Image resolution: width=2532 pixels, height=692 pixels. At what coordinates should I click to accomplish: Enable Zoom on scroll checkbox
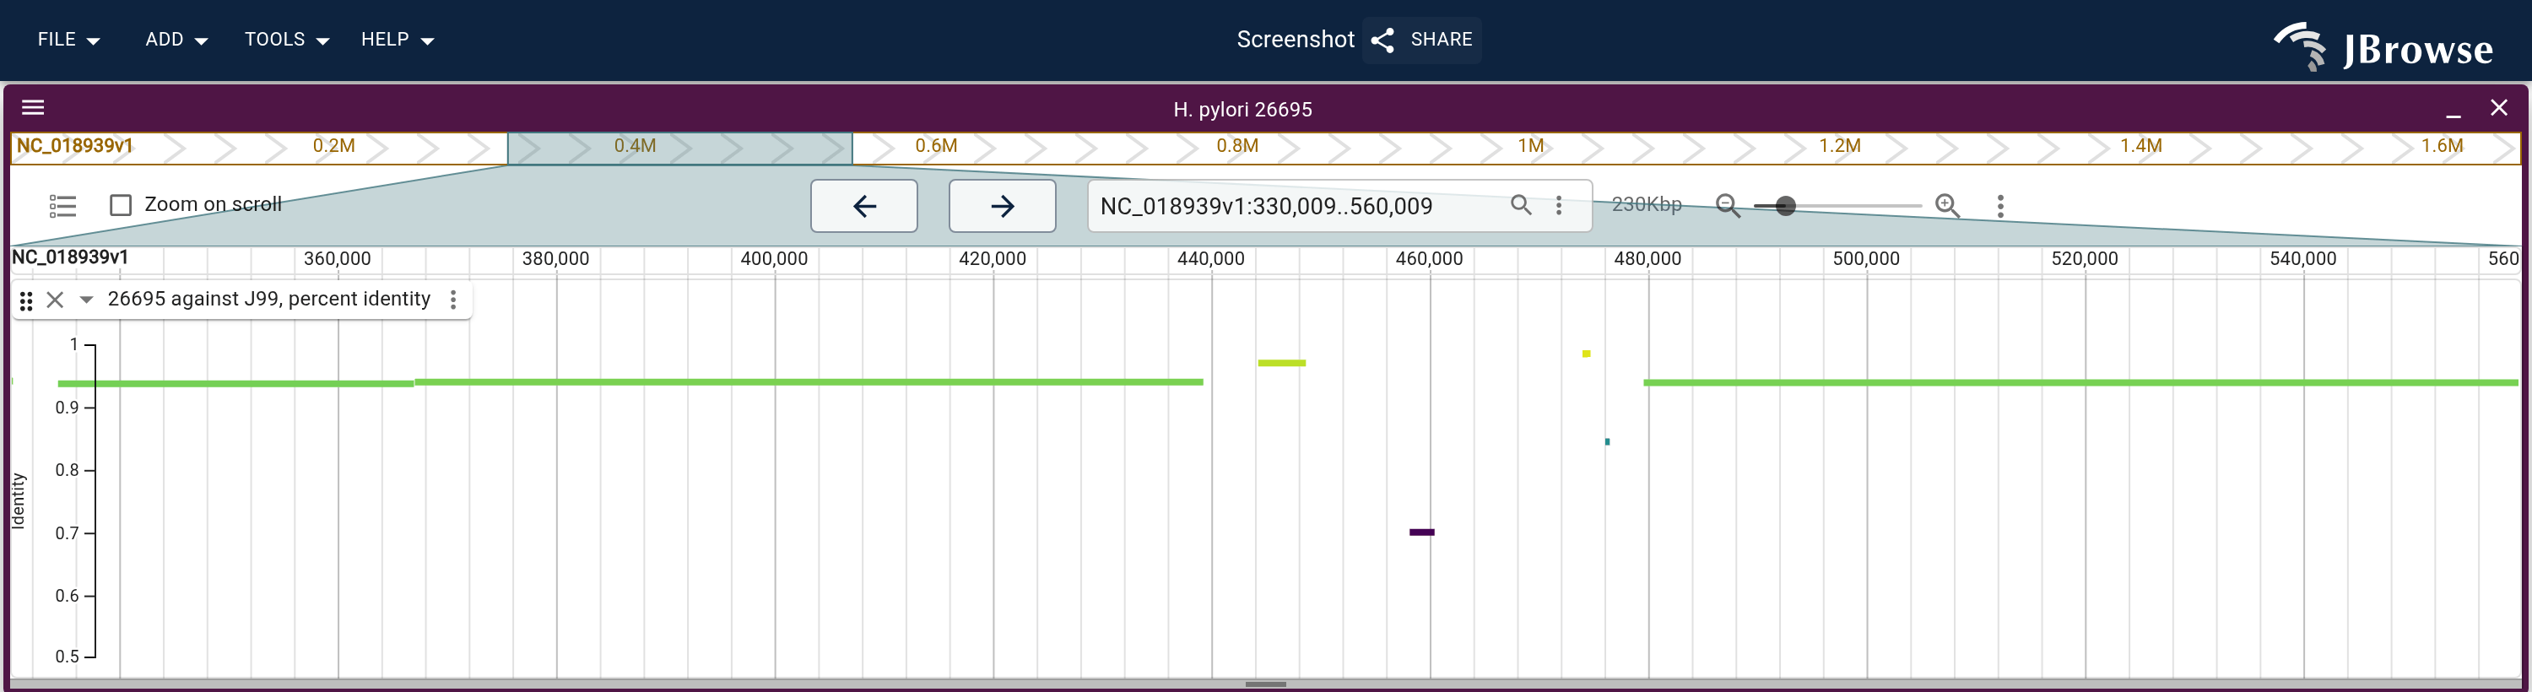[x=121, y=205]
